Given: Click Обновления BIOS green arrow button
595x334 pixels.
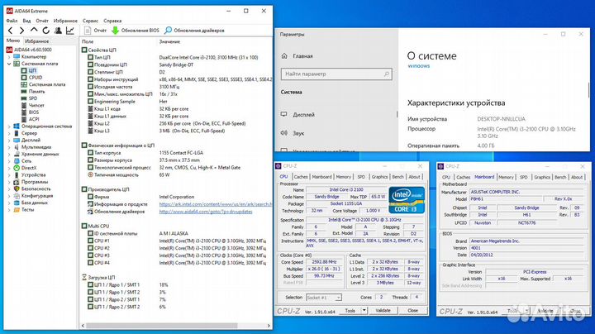Looking at the screenshot, I should point(135,31).
